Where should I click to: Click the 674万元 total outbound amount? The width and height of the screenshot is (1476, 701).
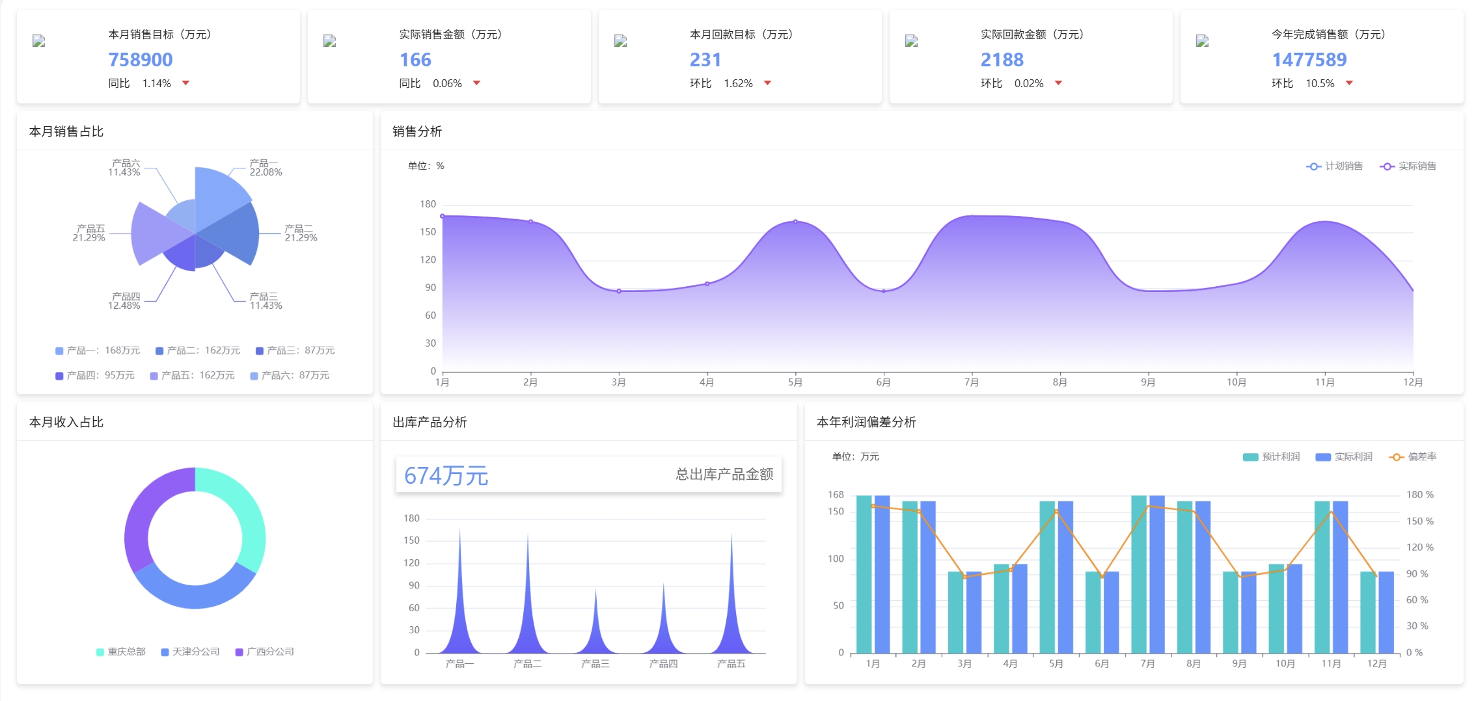tap(446, 476)
